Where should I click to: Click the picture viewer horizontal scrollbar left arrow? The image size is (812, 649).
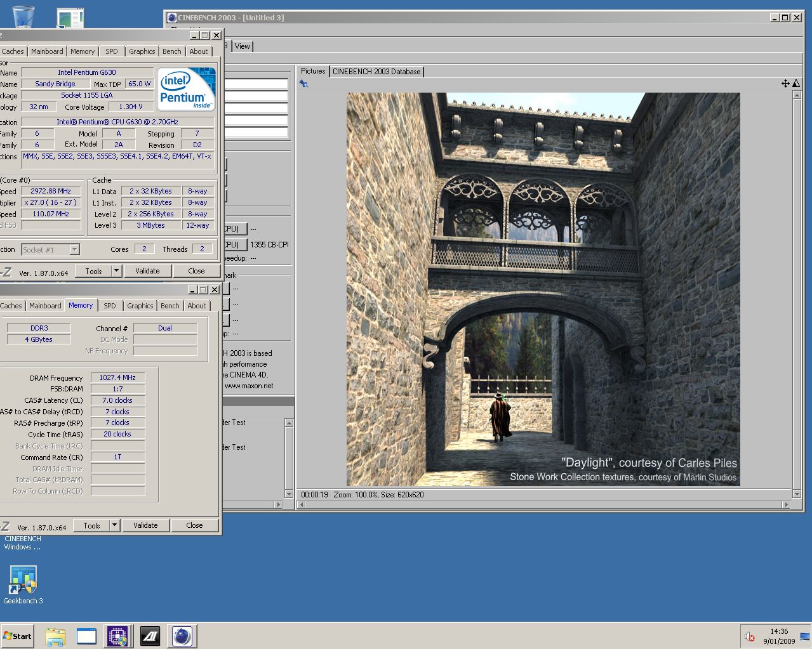[303, 505]
